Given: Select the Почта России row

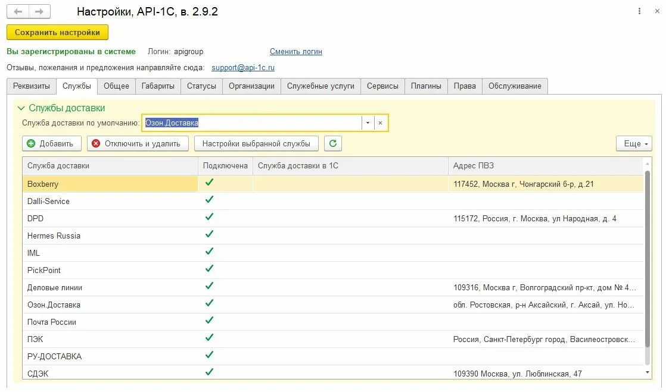Looking at the screenshot, I should point(333,322).
